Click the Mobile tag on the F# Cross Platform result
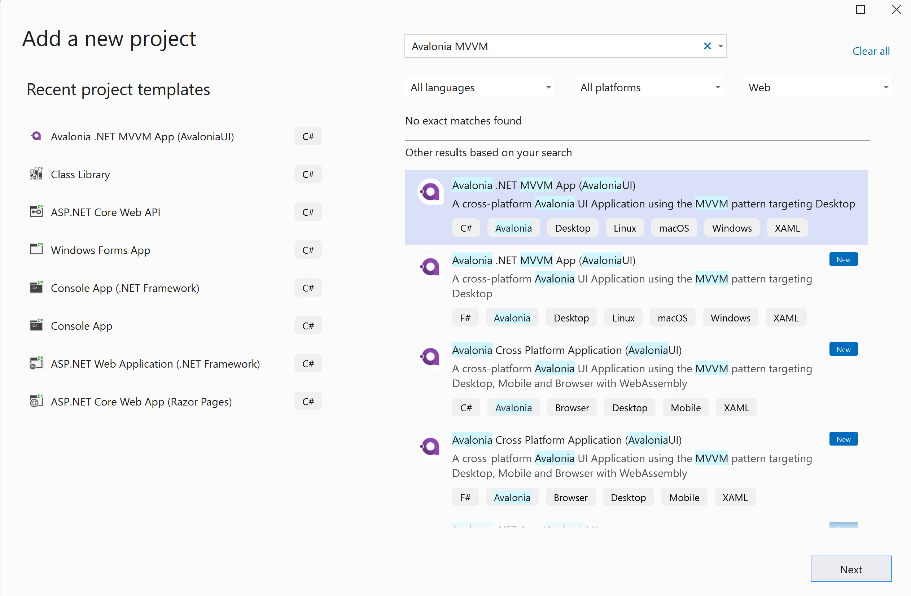 [x=684, y=498]
